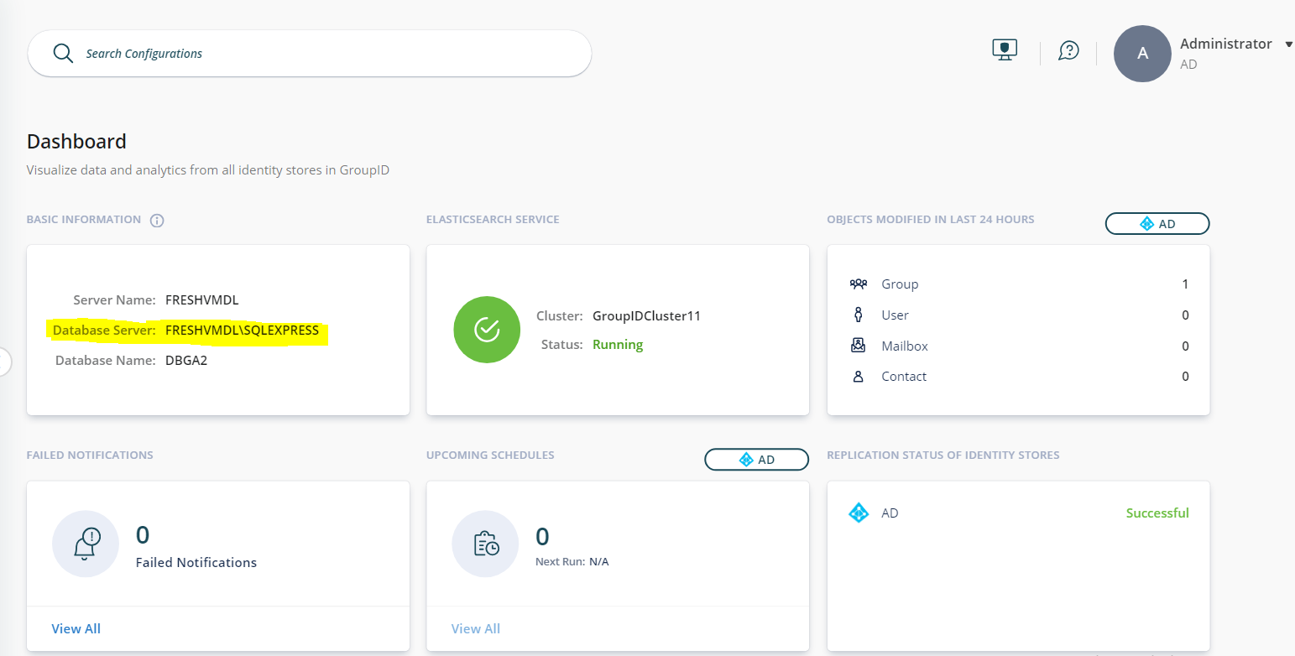Click View All under Failed Notifications
The width and height of the screenshot is (1295, 656).
pyautogui.click(x=76, y=628)
